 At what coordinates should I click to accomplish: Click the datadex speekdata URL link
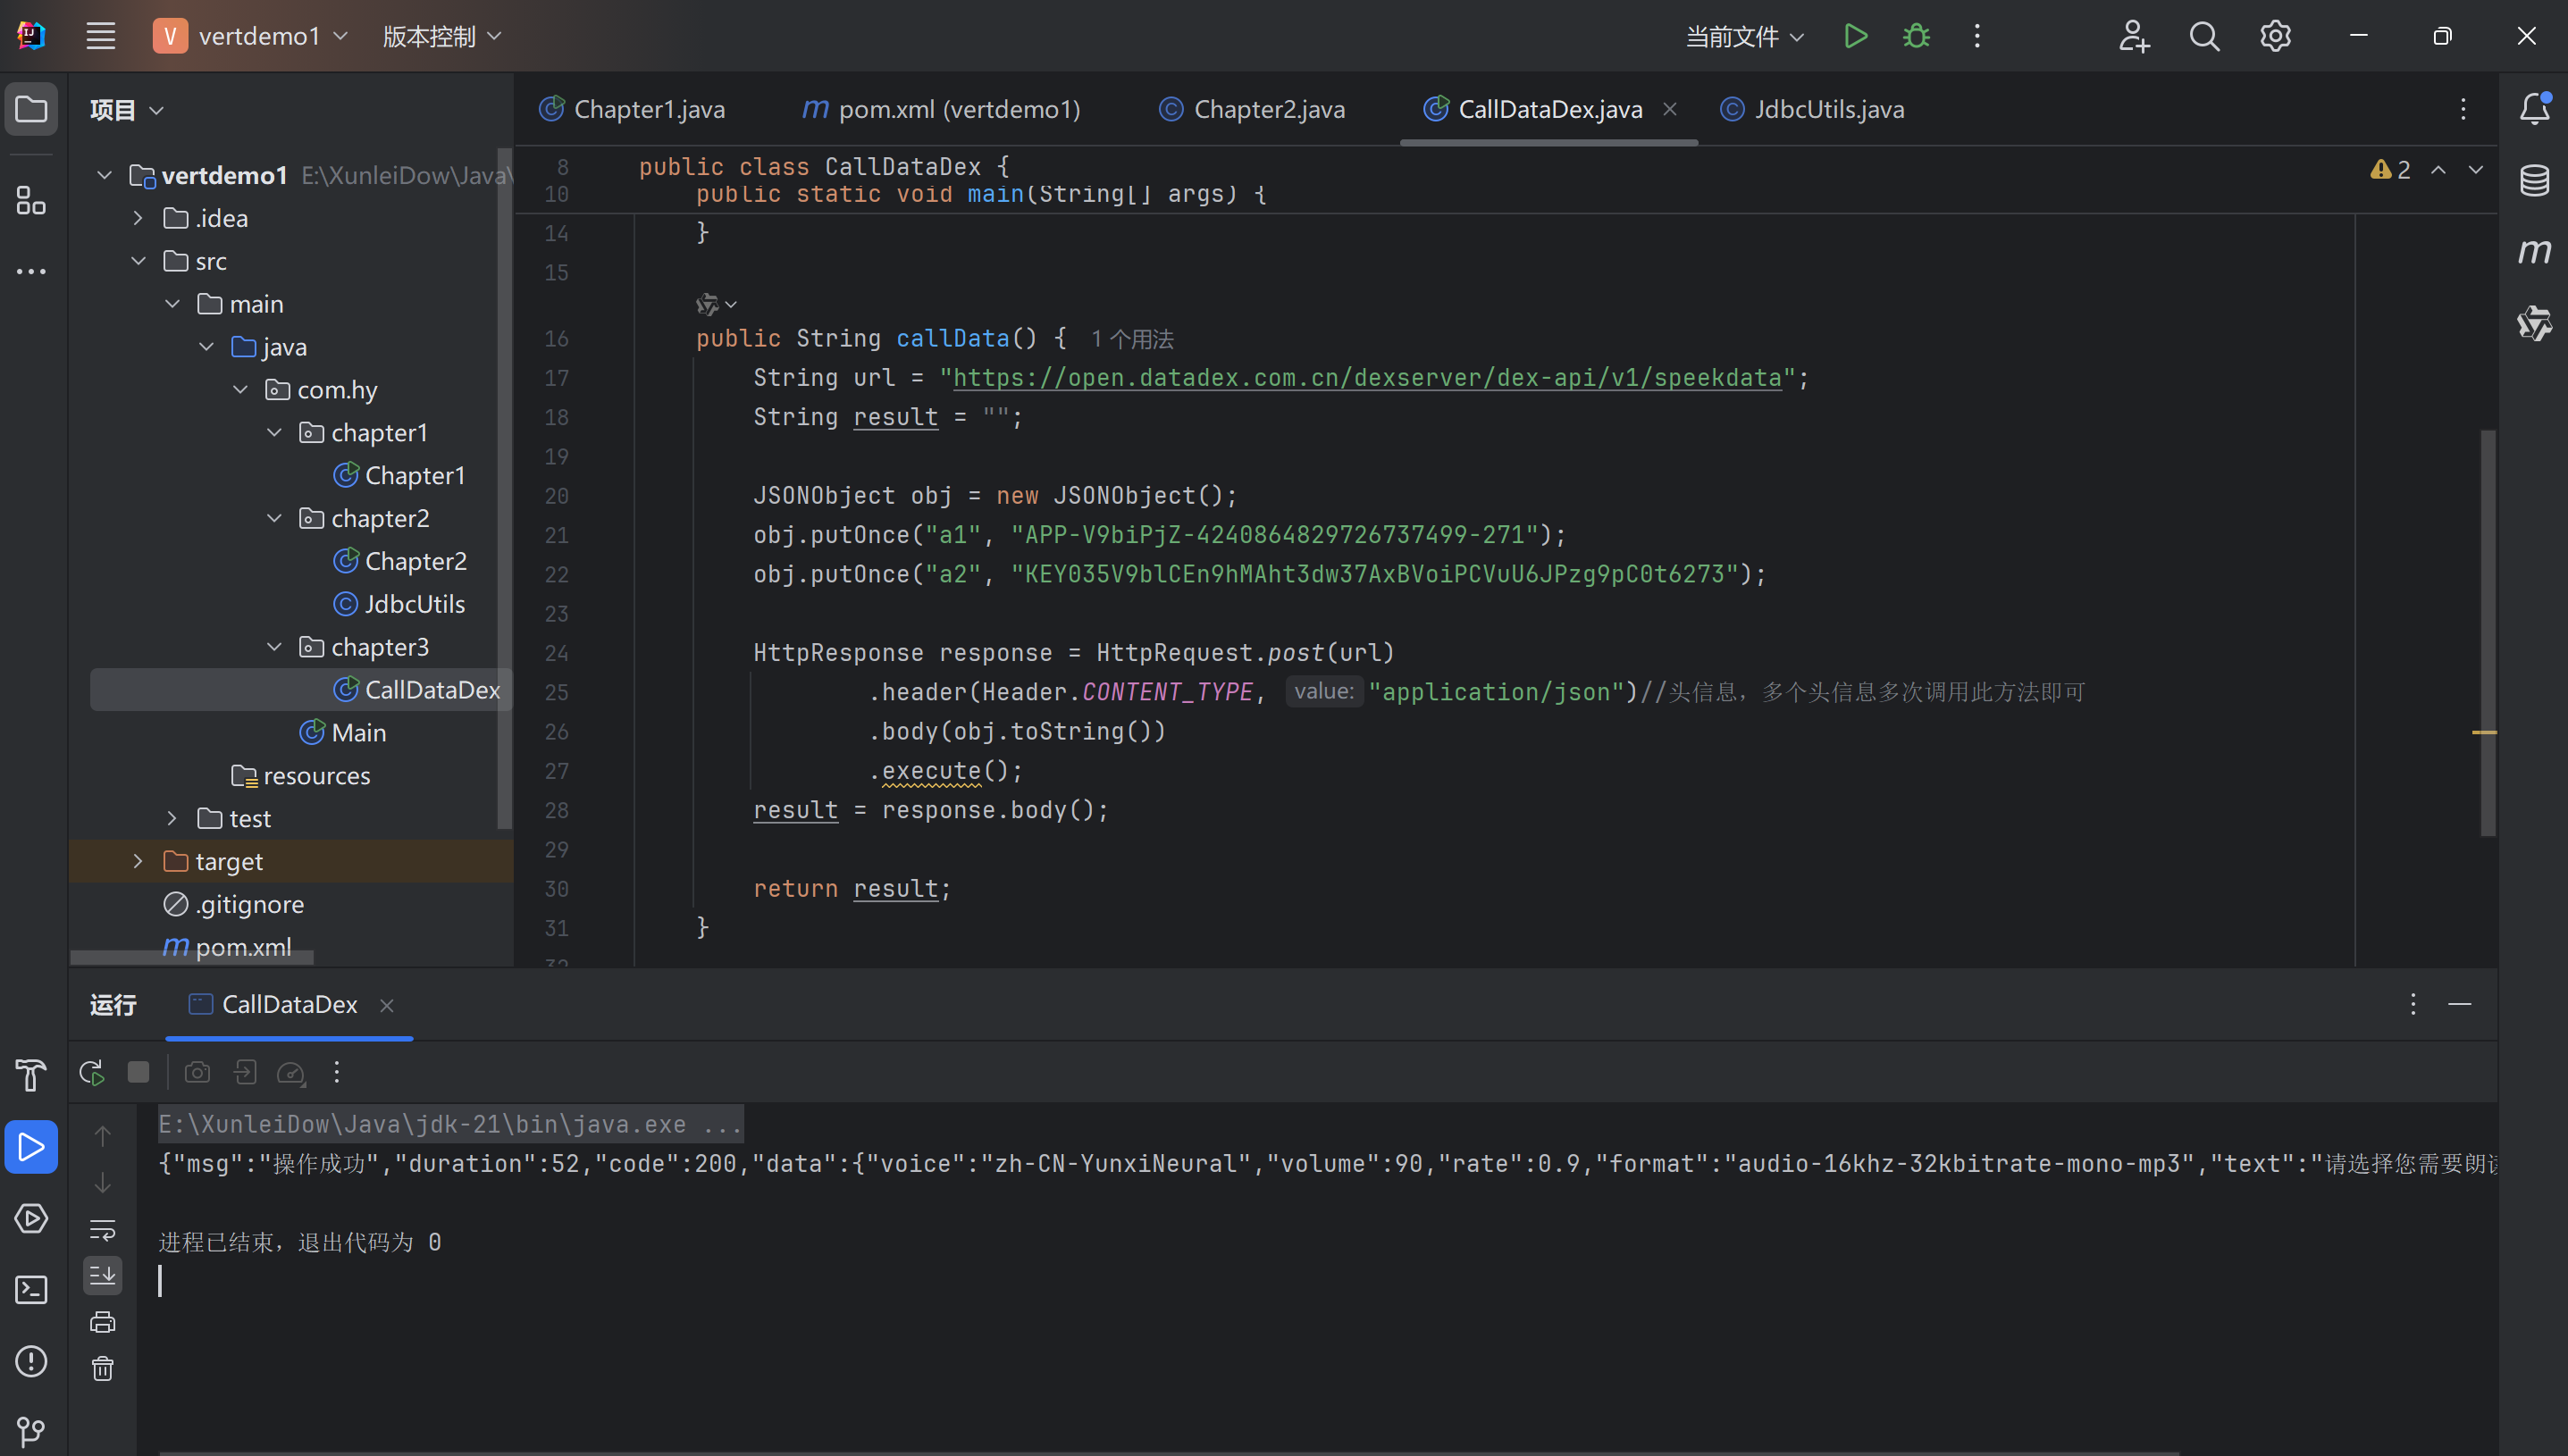tap(1366, 378)
